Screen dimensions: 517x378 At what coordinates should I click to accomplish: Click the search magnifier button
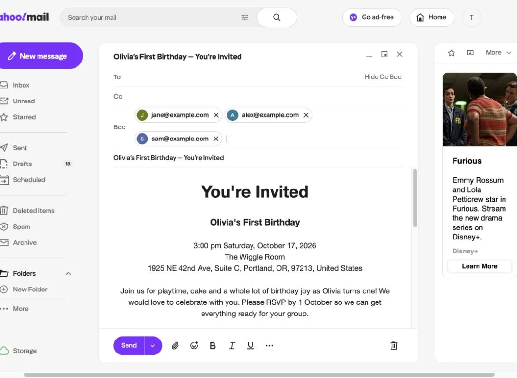click(x=277, y=17)
